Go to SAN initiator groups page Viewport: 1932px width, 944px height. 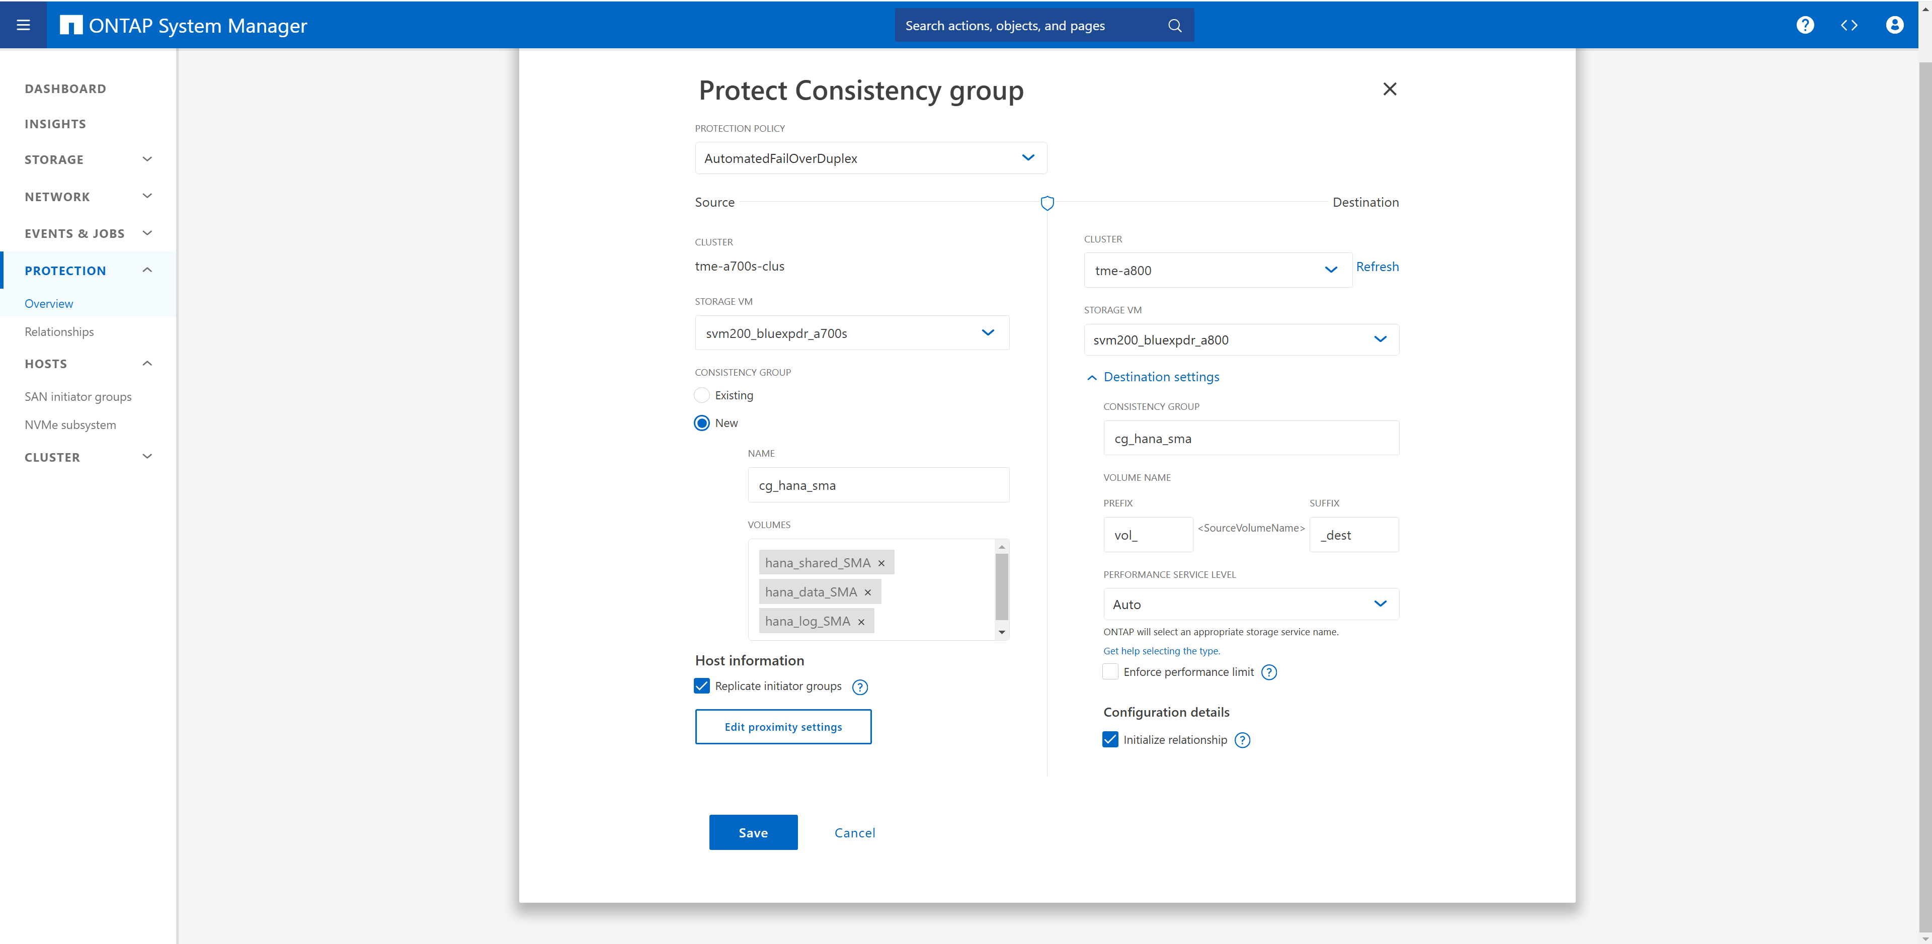pyautogui.click(x=78, y=397)
